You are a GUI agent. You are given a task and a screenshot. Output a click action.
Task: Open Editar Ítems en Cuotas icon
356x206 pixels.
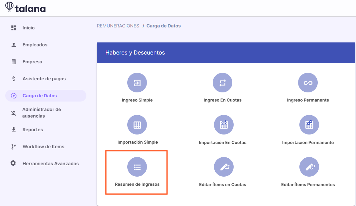pyautogui.click(x=224, y=167)
